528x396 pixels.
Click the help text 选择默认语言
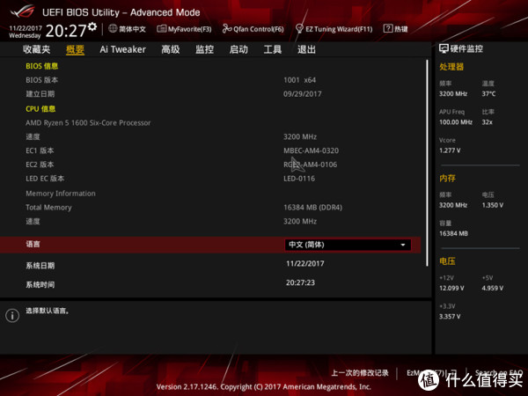(48, 311)
